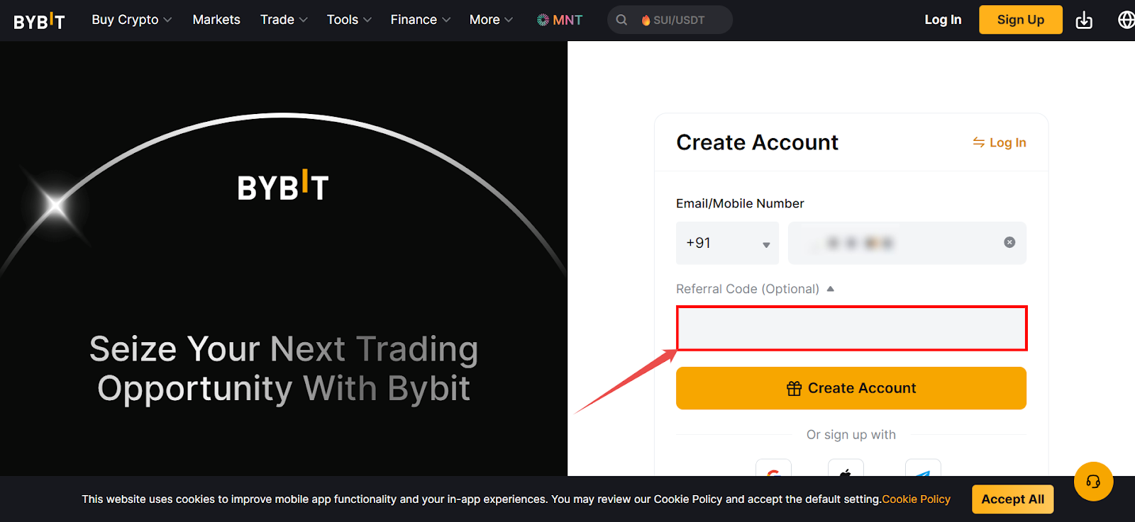The image size is (1135, 522).
Task: Open the language selector globe
Action: (1126, 20)
